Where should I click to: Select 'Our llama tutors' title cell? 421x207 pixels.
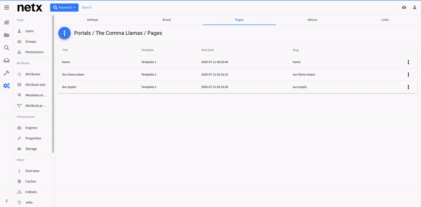pos(73,75)
